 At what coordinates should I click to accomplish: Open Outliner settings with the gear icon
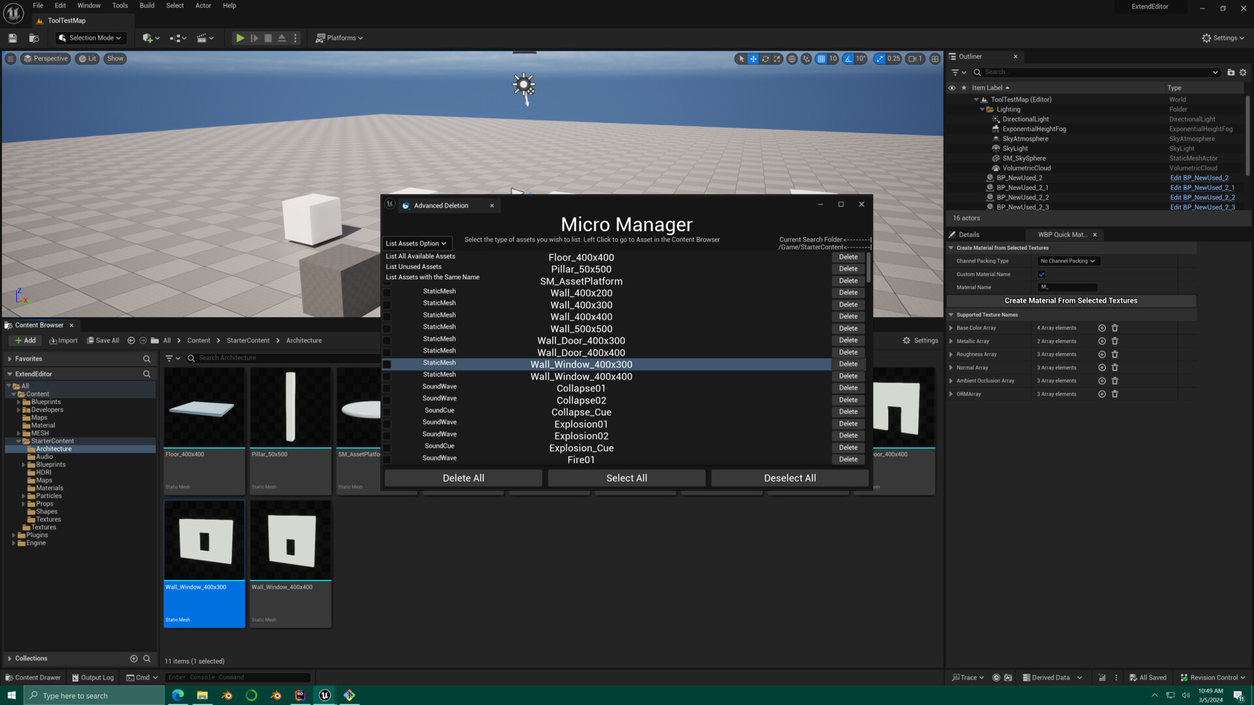pyautogui.click(x=1243, y=72)
